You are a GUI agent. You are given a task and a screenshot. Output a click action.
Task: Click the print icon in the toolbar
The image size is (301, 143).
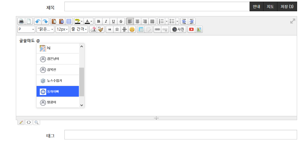tap(21, 22)
